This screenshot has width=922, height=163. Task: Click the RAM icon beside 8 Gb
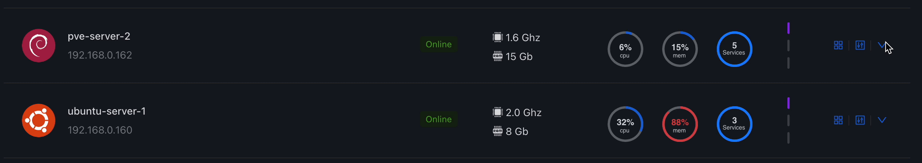point(497,131)
